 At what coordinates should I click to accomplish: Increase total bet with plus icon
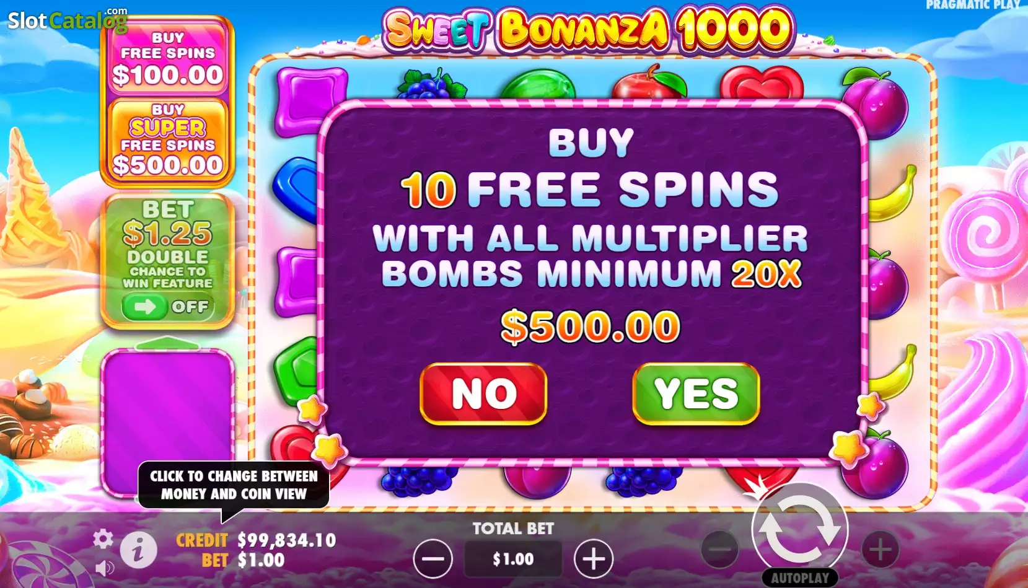[x=594, y=559]
